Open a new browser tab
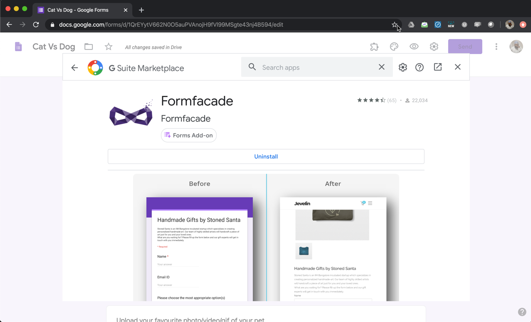This screenshot has width=531, height=322. click(x=141, y=10)
